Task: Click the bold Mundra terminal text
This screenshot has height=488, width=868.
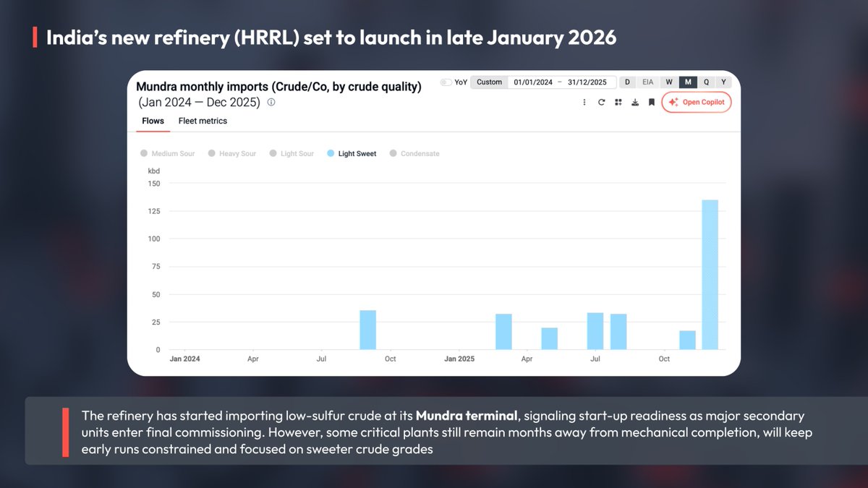Action: pyautogui.click(x=467, y=416)
